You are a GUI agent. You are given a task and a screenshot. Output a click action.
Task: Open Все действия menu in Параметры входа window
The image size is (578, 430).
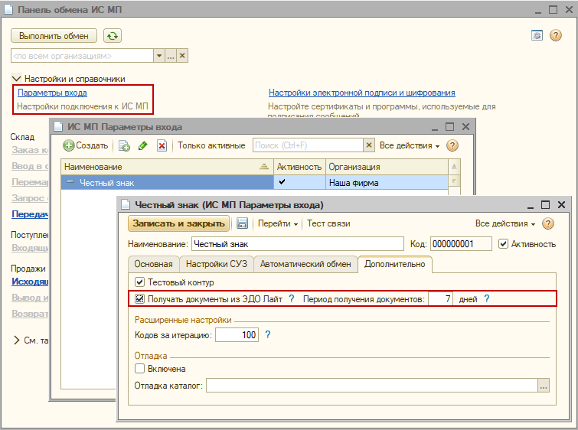point(410,145)
